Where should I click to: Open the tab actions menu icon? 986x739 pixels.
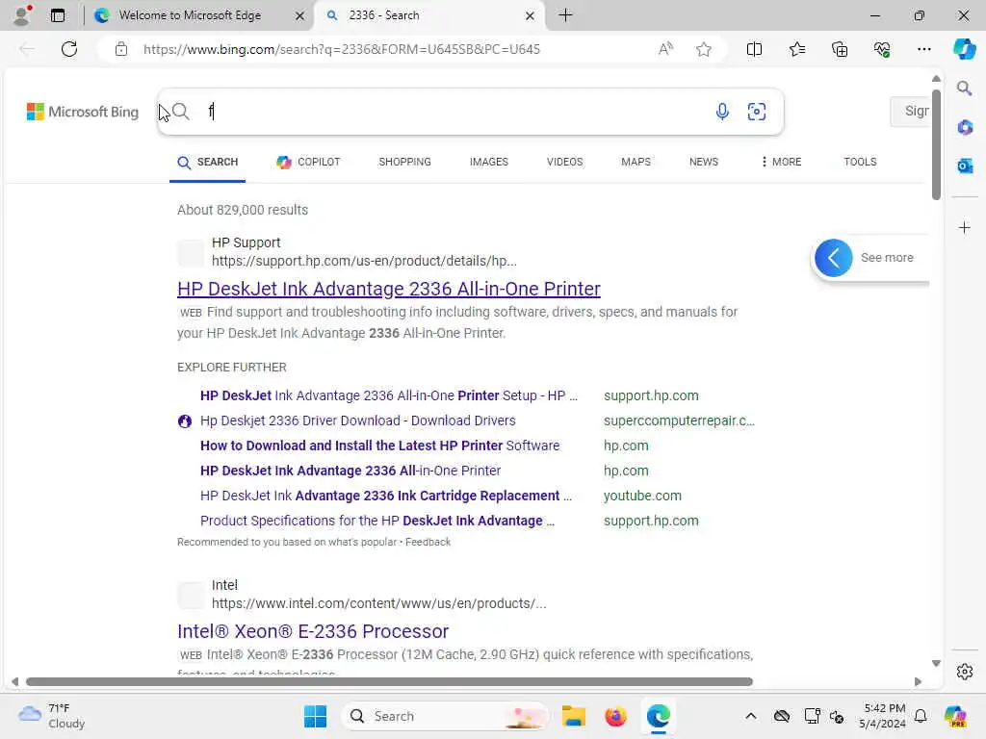(x=57, y=15)
